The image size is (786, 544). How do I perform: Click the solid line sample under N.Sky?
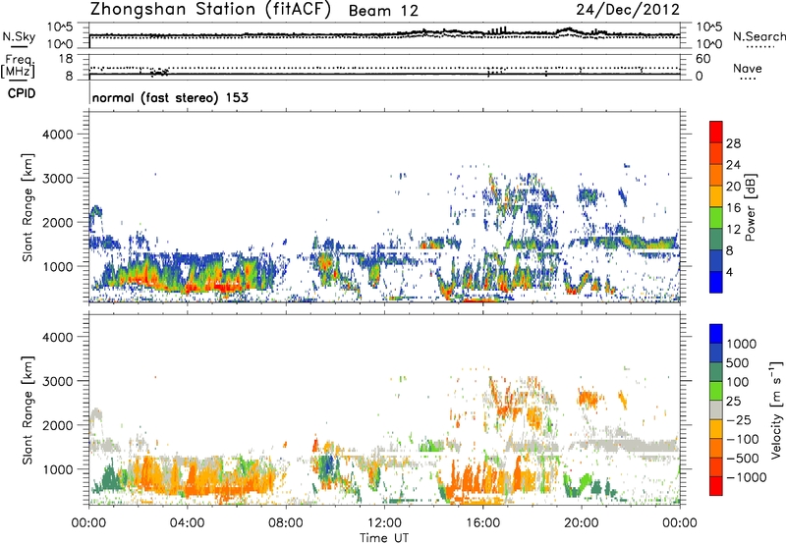click(19, 46)
